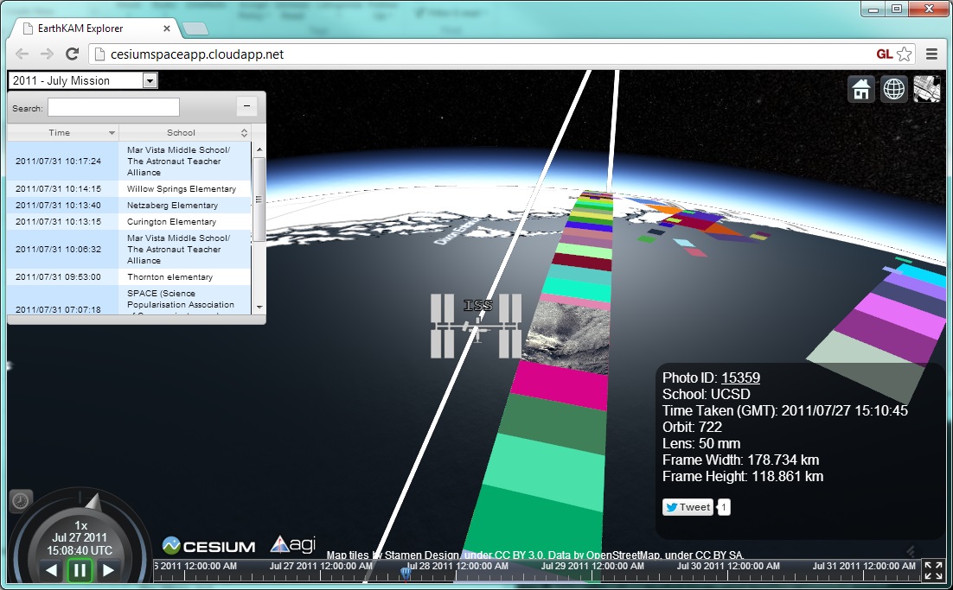The image size is (953, 590).
Task: Collapse the search panel with minus button
Action: click(x=246, y=106)
